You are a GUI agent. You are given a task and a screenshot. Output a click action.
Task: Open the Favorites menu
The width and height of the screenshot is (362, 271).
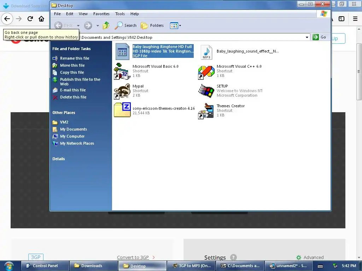tap(101, 14)
